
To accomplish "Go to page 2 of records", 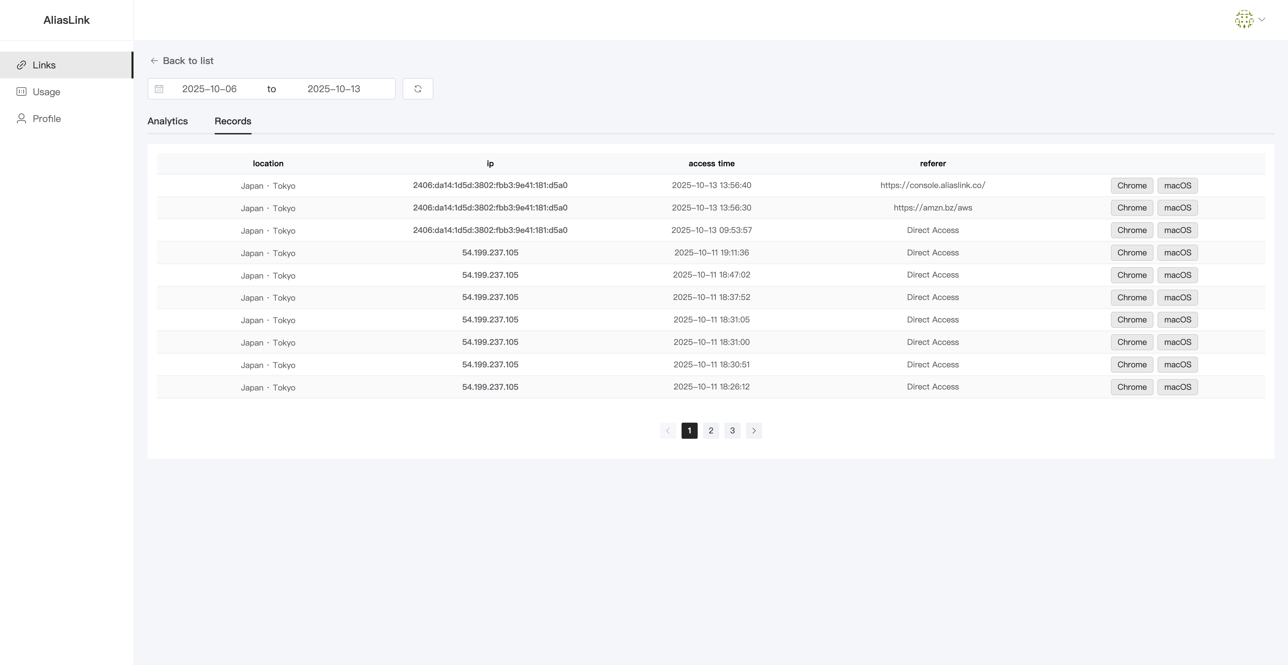I will [710, 431].
